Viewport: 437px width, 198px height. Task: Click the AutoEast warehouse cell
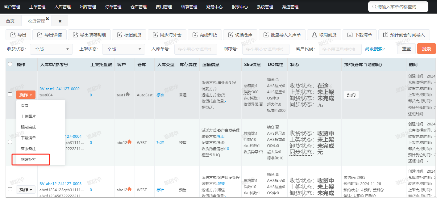click(x=145, y=95)
